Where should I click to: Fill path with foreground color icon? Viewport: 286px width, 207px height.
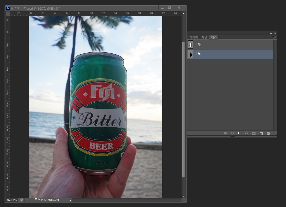point(225,133)
